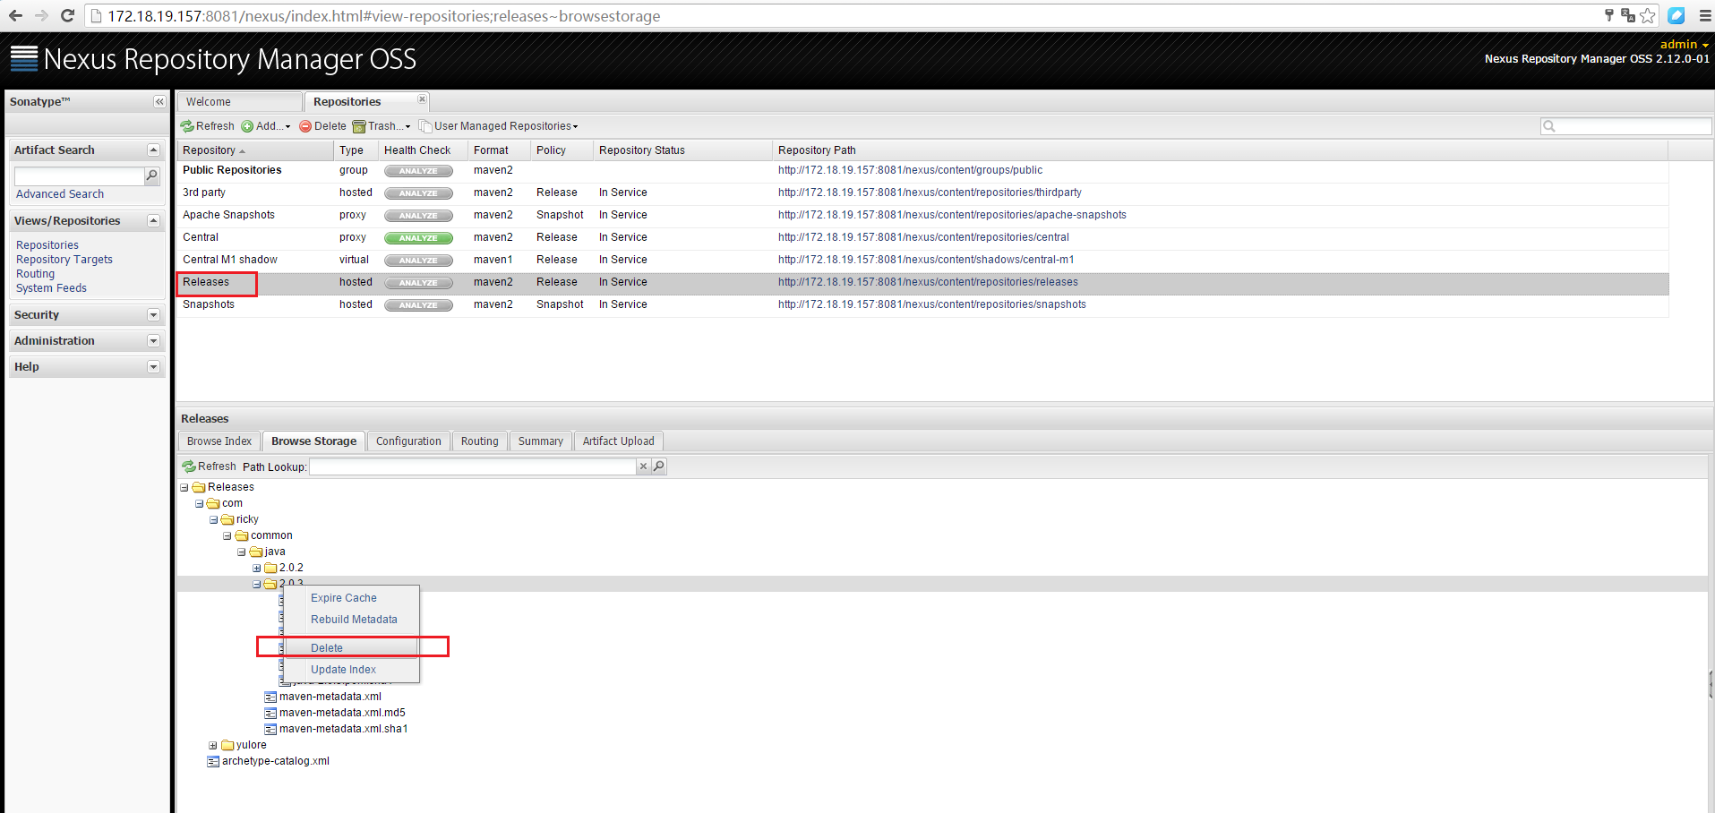Image resolution: width=1715 pixels, height=813 pixels.
Task: Select maven-metadata.xml file
Action: click(330, 697)
